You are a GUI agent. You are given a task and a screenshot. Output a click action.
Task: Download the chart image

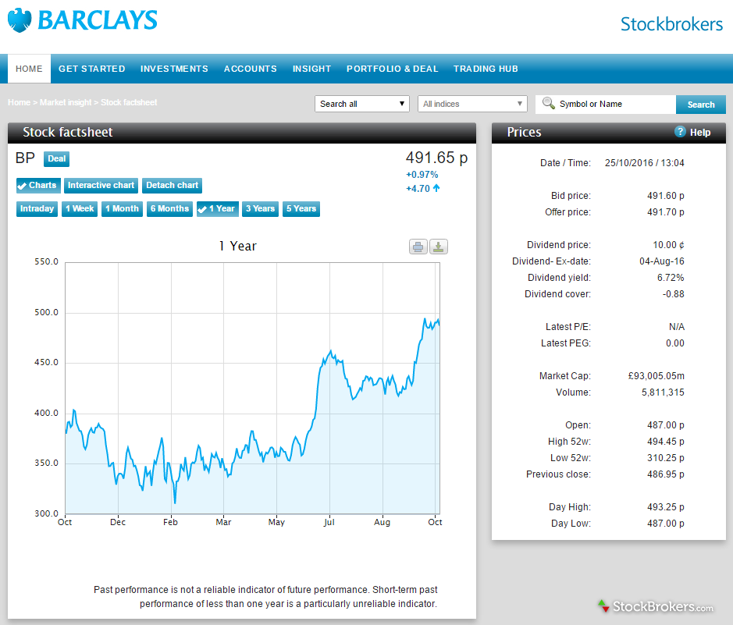pyautogui.click(x=439, y=247)
